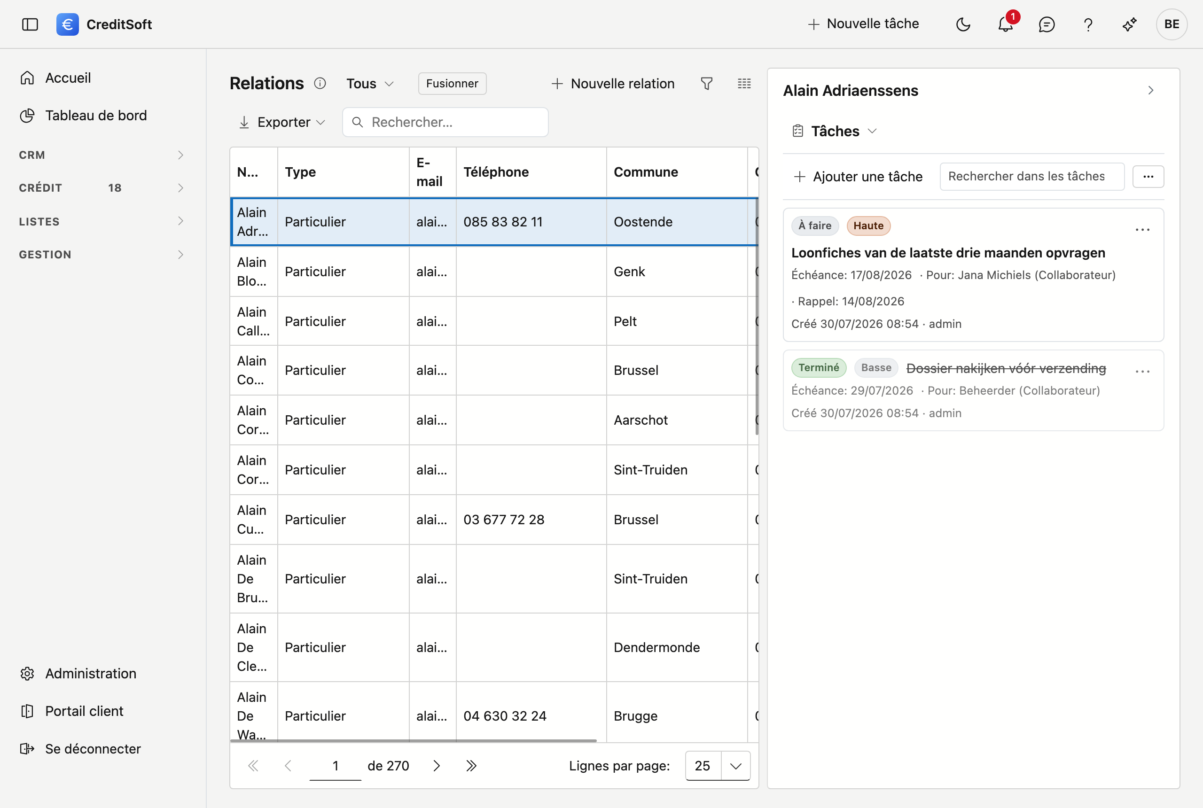
Task: Select the Alain Blo... row in Genk
Action: coord(494,272)
